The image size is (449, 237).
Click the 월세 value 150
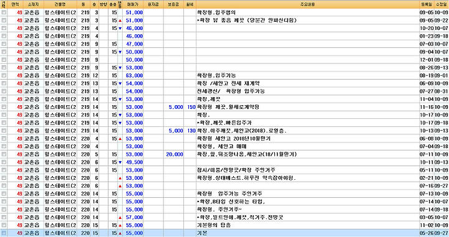pos(191,107)
